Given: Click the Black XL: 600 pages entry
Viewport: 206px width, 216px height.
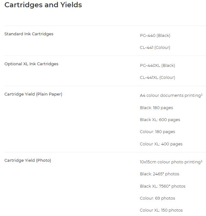Looking at the screenshot, I should pos(160,120).
